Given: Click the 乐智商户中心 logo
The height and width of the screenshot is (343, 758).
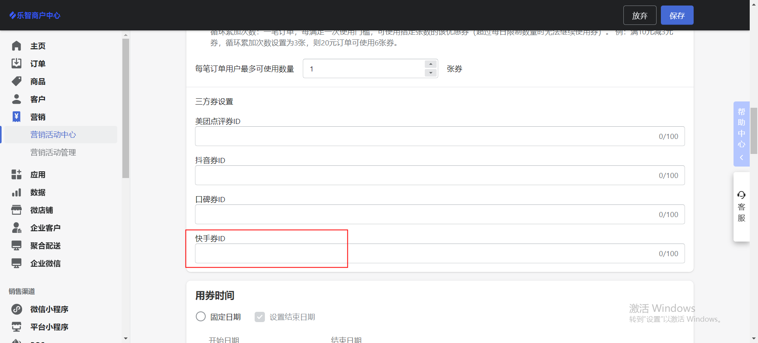Looking at the screenshot, I should point(35,15).
